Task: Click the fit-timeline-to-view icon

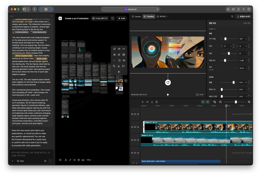Action: (215, 102)
